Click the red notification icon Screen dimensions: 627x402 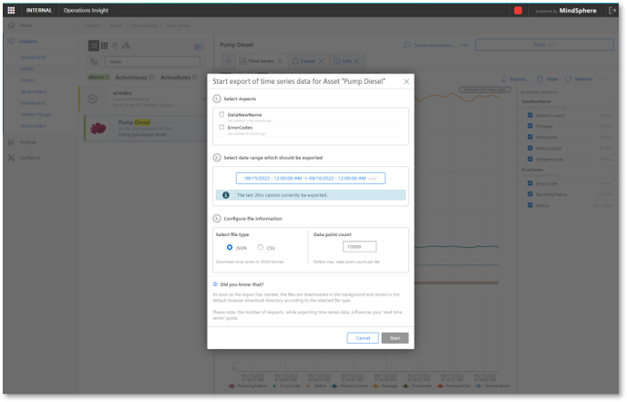518,10
